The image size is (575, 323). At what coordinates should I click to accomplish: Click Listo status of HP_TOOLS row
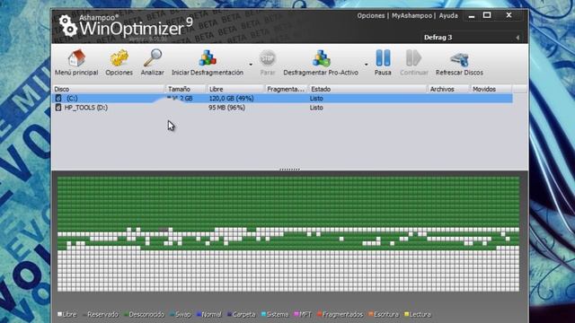click(316, 108)
